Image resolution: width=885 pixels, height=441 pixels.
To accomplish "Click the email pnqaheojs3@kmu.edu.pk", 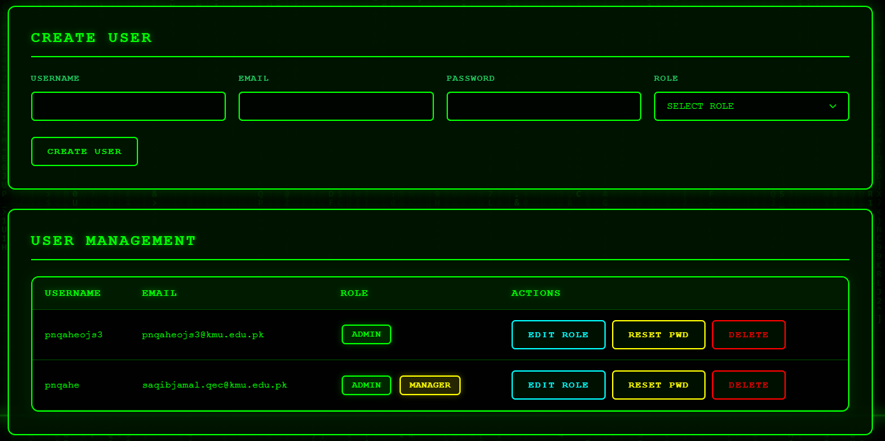I will point(202,335).
